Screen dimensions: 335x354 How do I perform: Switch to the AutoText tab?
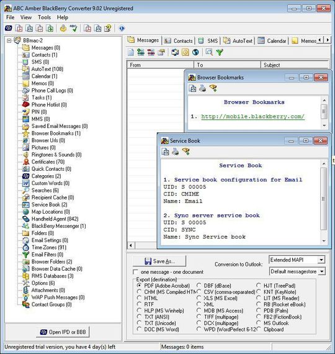click(238, 41)
